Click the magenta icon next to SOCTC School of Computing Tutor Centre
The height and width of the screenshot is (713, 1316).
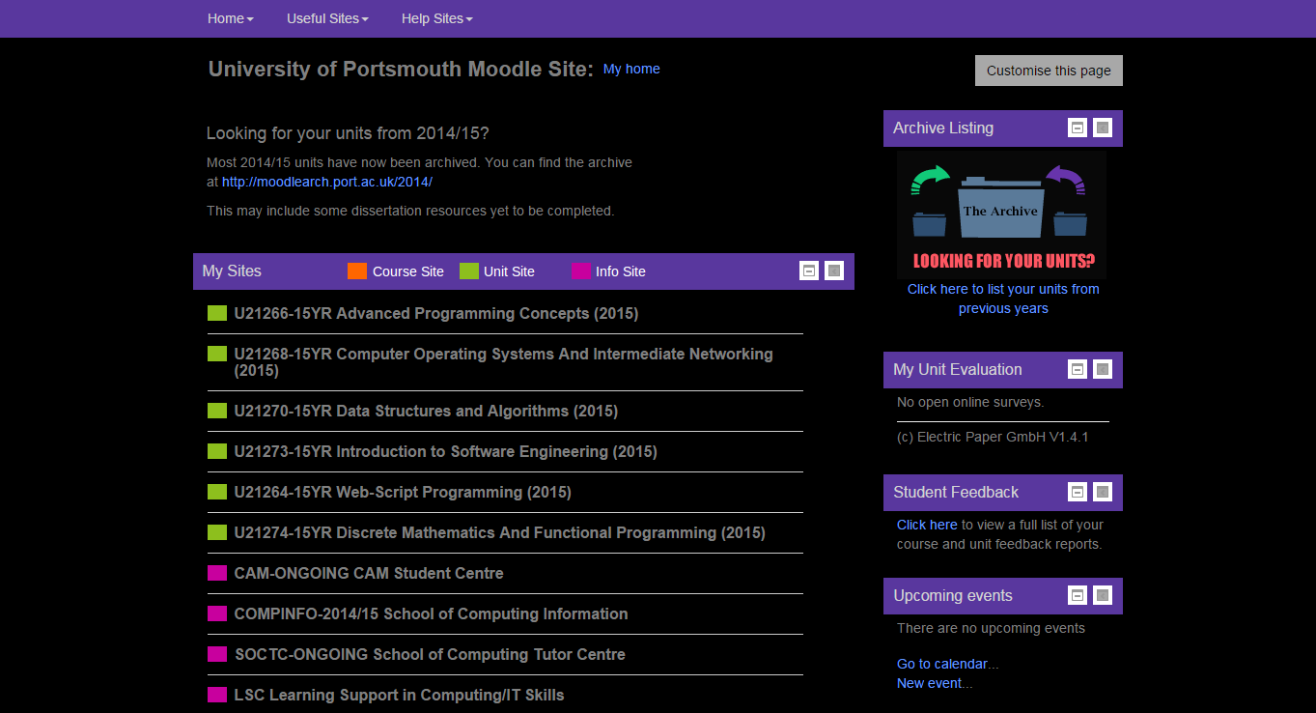click(216, 654)
